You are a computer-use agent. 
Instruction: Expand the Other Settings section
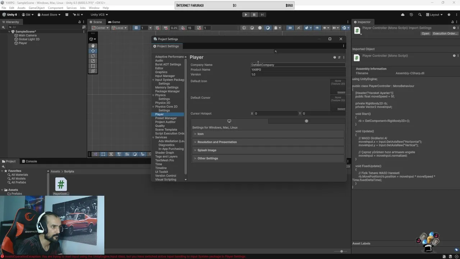(x=268, y=158)
